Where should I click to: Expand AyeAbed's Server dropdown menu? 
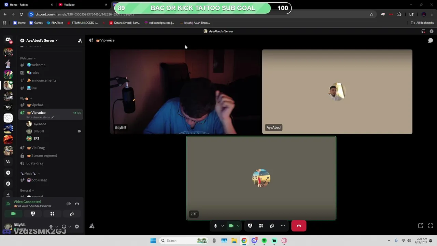(x=42, y=40)
